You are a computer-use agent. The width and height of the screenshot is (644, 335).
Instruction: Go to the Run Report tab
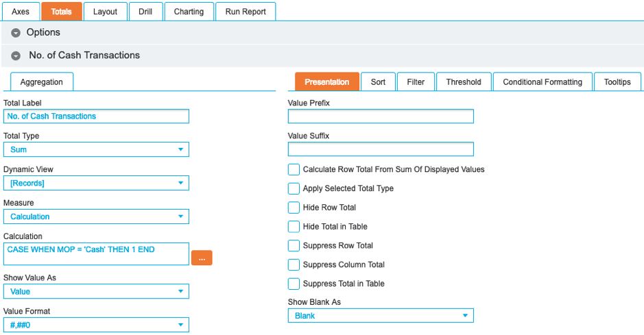[245, 12]
